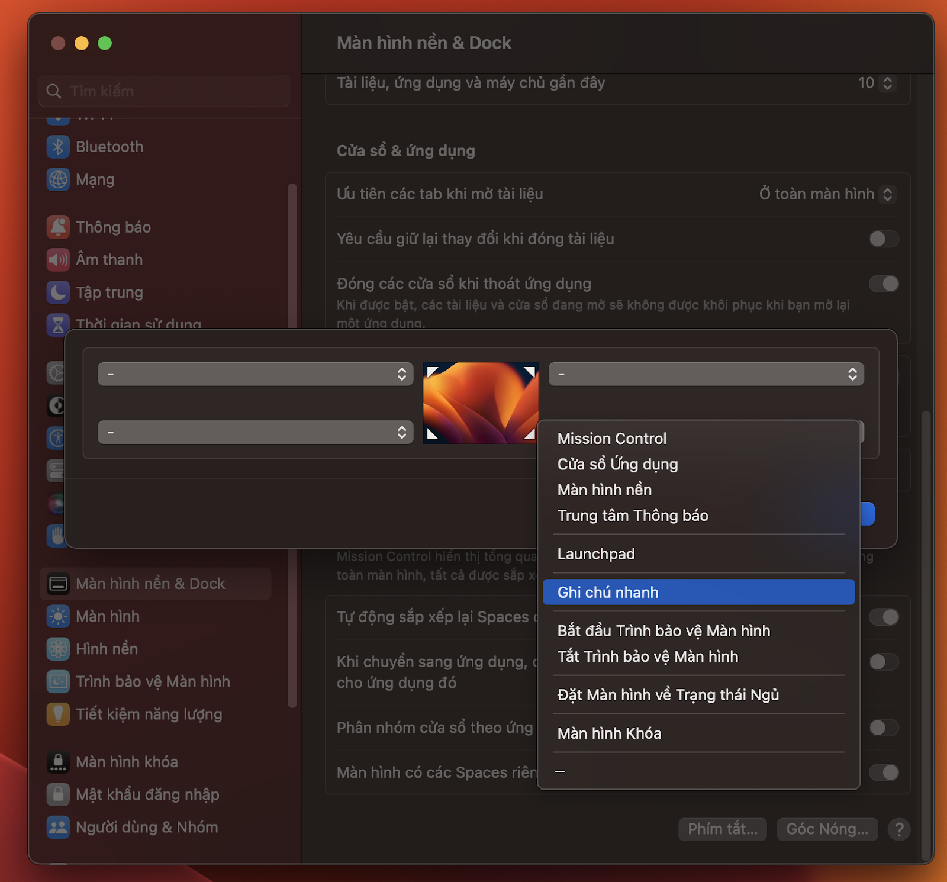The height and width of the screenshot is (882, 947).
Task: Toggle Tự động sắp xếp lại Spaces switch
Action: coord(883,617)
